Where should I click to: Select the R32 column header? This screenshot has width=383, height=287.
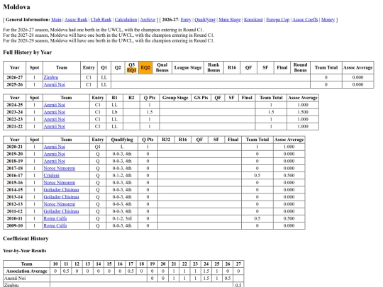coord(166,140)
